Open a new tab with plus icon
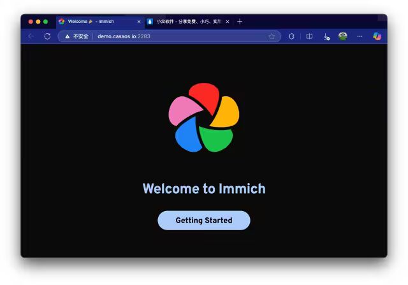The height and width of the screenshot is (285, 408). click(240, 22)
